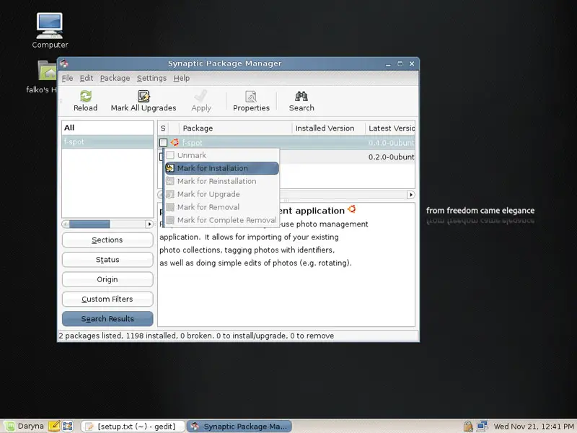Click the f-spot package name in the package table
Viewport: 577px width, 433px height.
point(193,143)
